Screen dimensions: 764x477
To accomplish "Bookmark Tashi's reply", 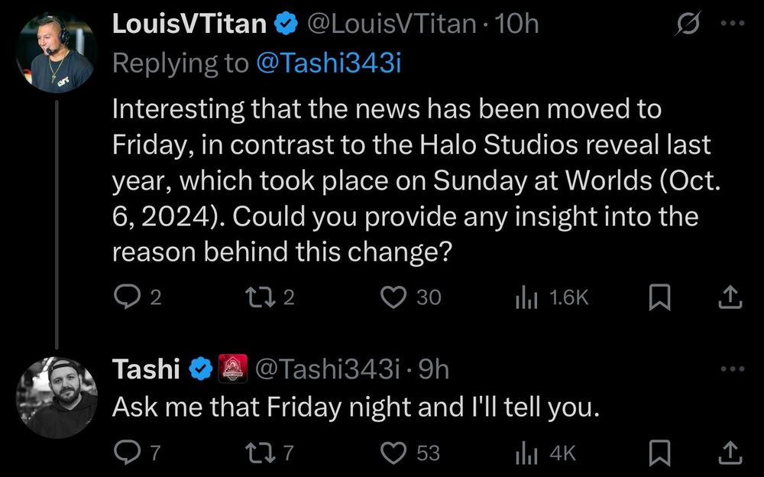I will pyautogui.click(x=659, y=453).
